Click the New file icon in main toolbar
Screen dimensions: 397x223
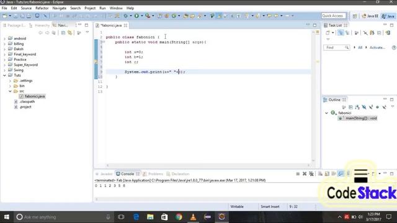tap(5, 15)
